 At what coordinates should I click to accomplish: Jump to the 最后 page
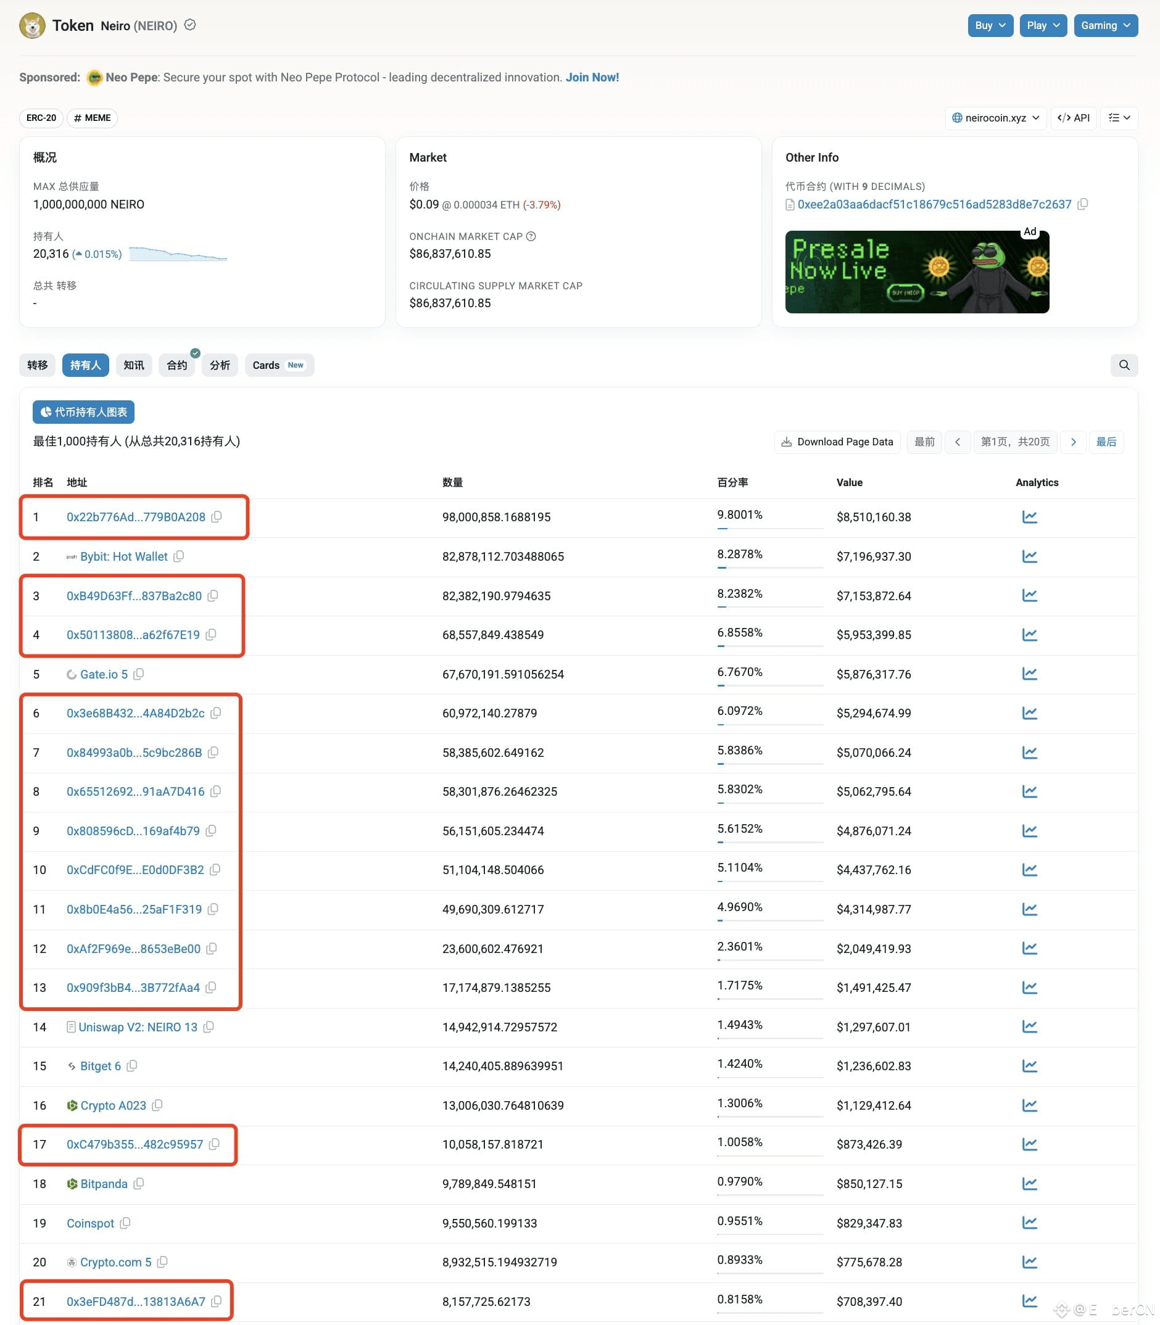(1106, 442)
